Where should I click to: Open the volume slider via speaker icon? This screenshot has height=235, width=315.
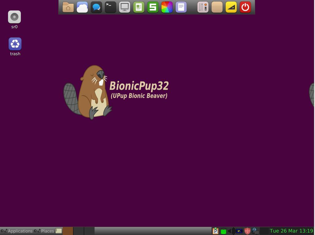click(x=231, y=231)
